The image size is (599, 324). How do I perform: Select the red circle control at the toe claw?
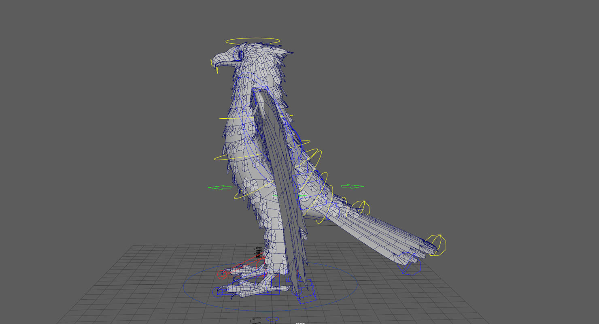point(223,274)
